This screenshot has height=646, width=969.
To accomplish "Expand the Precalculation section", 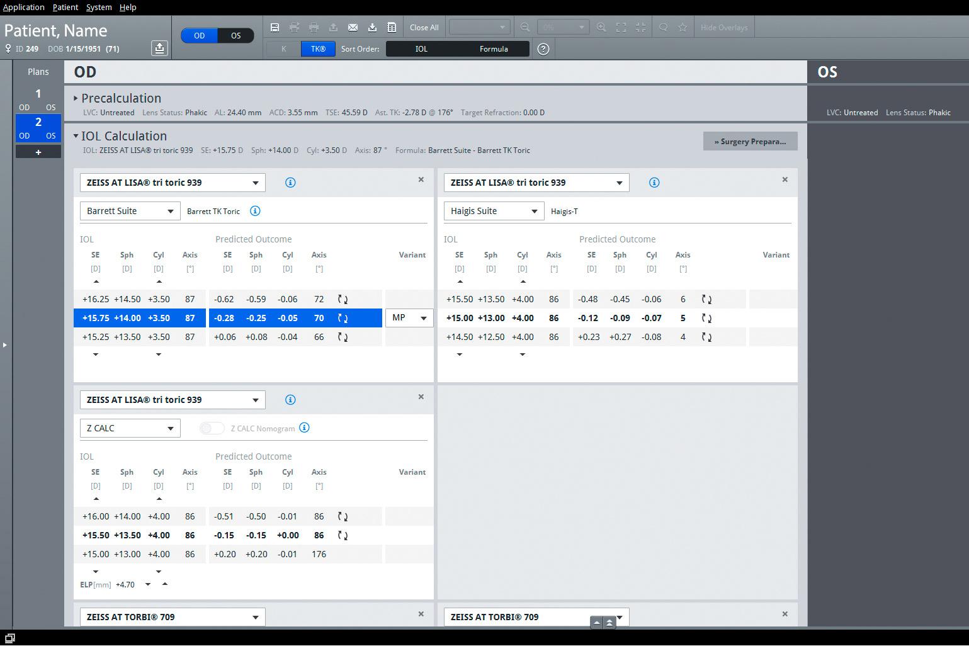I will [x=76, y=98].
